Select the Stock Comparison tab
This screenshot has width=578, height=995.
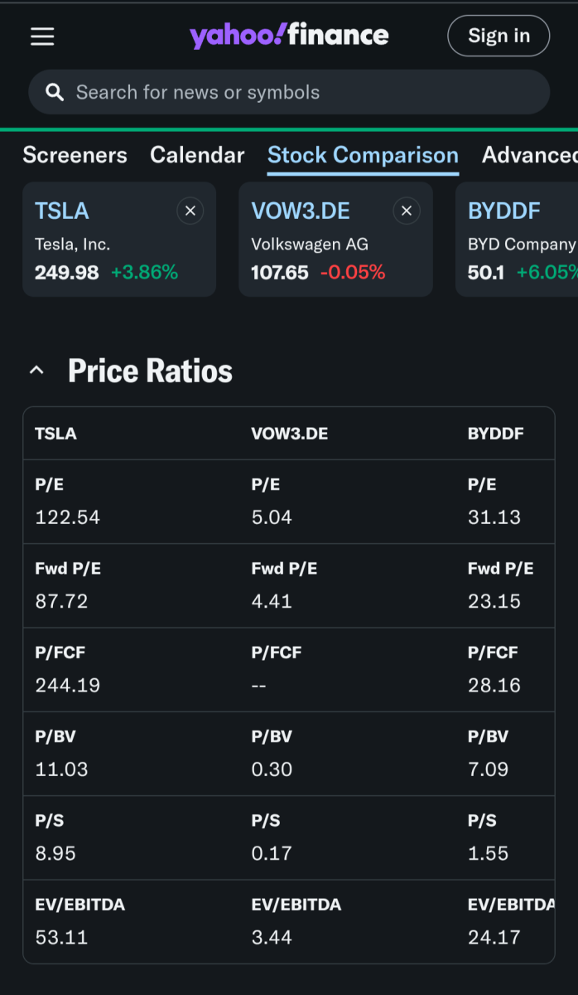click(x=363, y=155)
